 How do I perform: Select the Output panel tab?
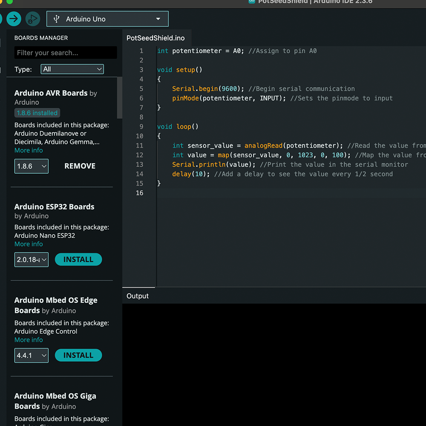[x=138, y=296]
